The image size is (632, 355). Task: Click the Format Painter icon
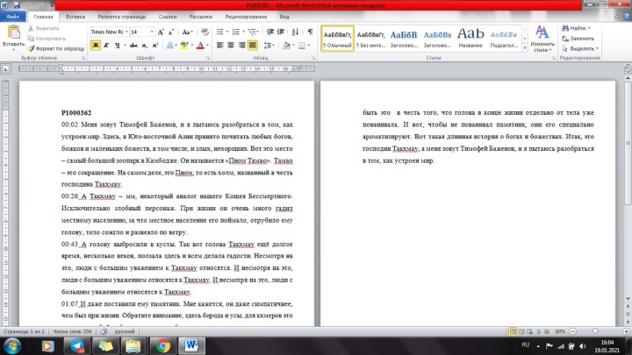tap(55, 48)
